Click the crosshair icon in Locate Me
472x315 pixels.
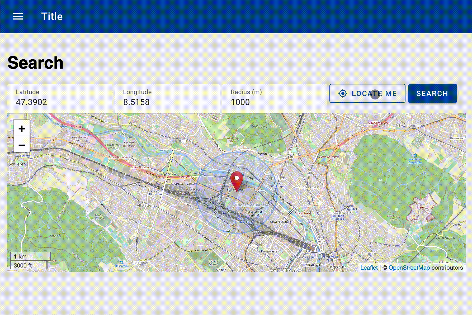tap(343, 93)
